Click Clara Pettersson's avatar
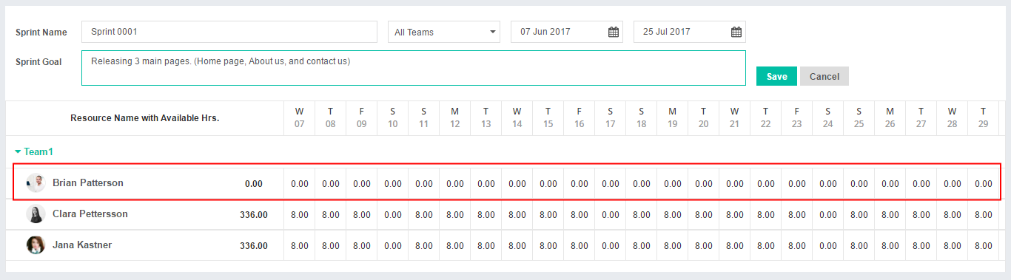The width and height of the screenshot is (1011, 280). (x=36, y=214)
